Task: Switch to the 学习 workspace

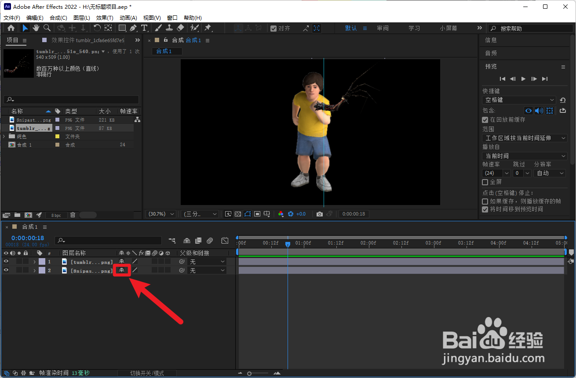Action: (414, 28)
